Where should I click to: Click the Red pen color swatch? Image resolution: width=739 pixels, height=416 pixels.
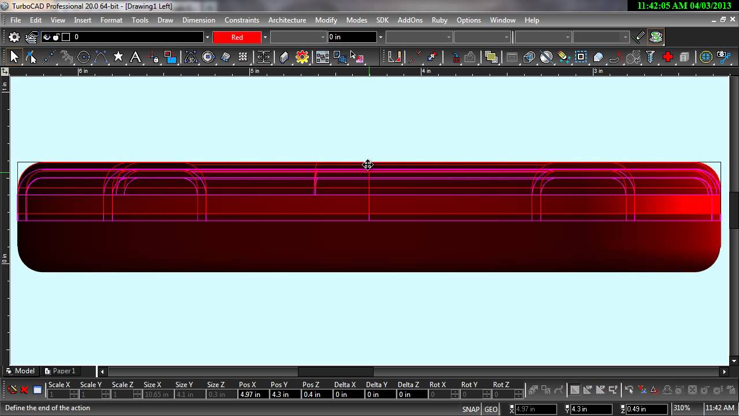pyautogui.click(x=237, y=37)
